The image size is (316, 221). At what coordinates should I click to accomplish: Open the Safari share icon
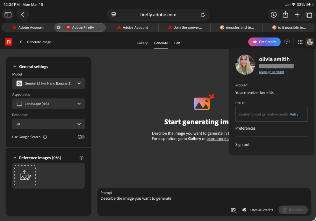(x=285, y=14)
